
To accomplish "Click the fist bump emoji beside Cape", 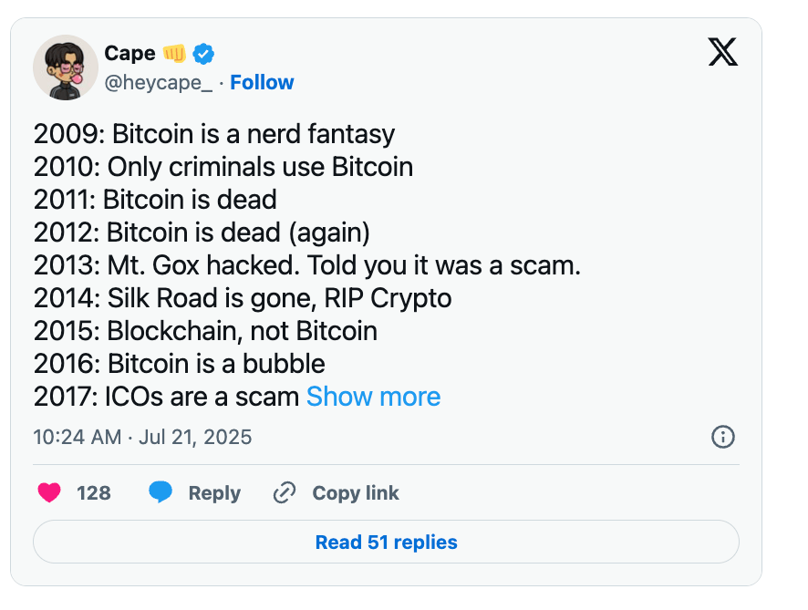I will pos(175,53).
